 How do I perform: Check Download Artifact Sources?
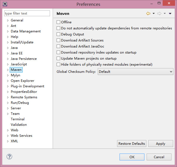coord(58,40)
